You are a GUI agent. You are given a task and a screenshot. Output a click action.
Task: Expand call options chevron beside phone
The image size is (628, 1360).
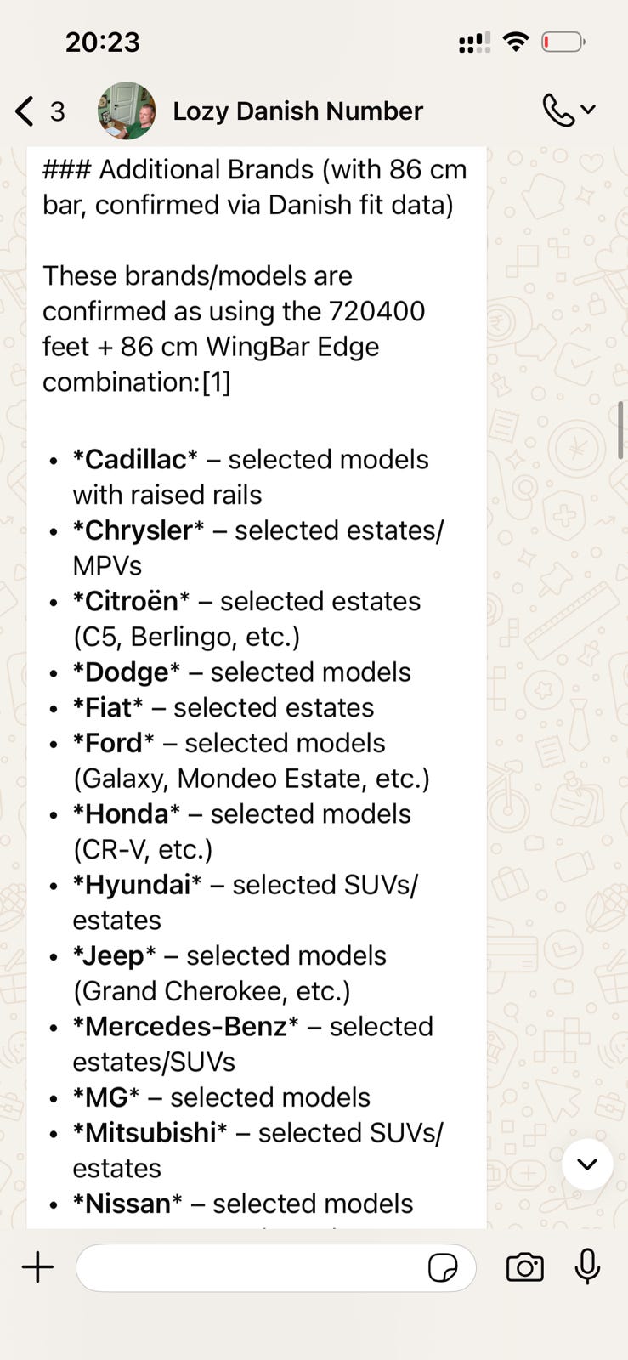tap(588, 110)
